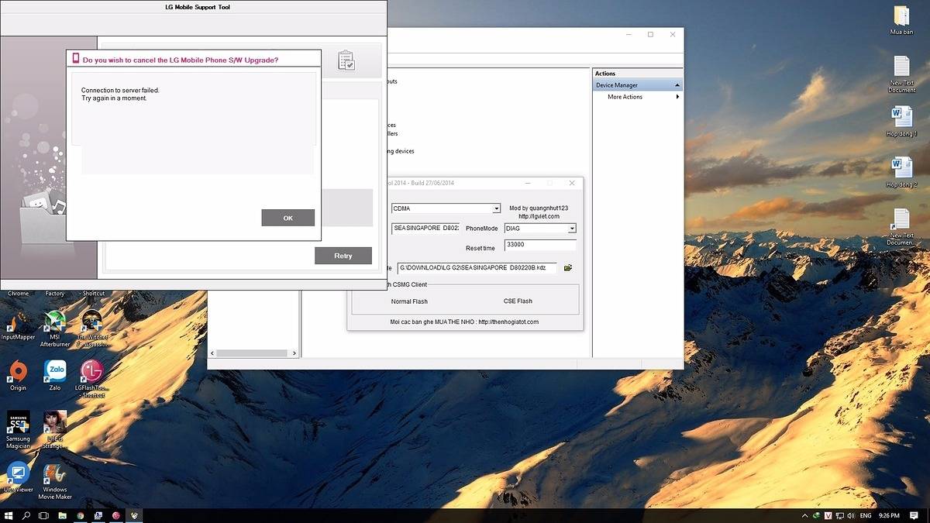The height and width of the screenshot is (523, 930).
Task: Select the upper New Text Document file
Action: point(901,74)
